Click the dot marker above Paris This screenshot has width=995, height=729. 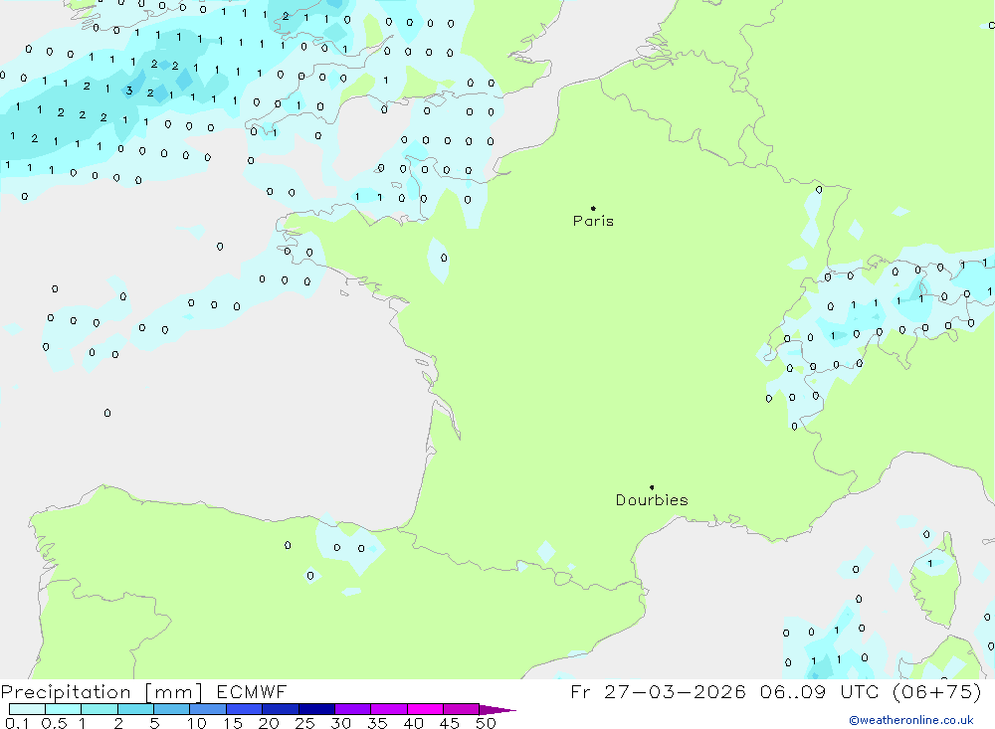593,208
